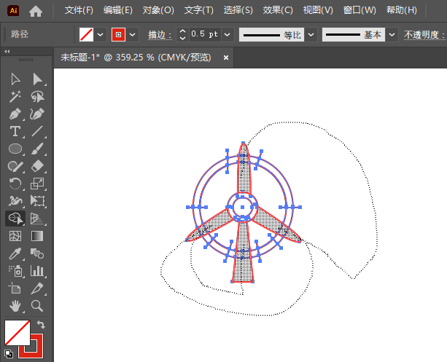Viewport: 447px width, 362px height.
Task: Activate the Artboard tool
Action: pos(15,288)
